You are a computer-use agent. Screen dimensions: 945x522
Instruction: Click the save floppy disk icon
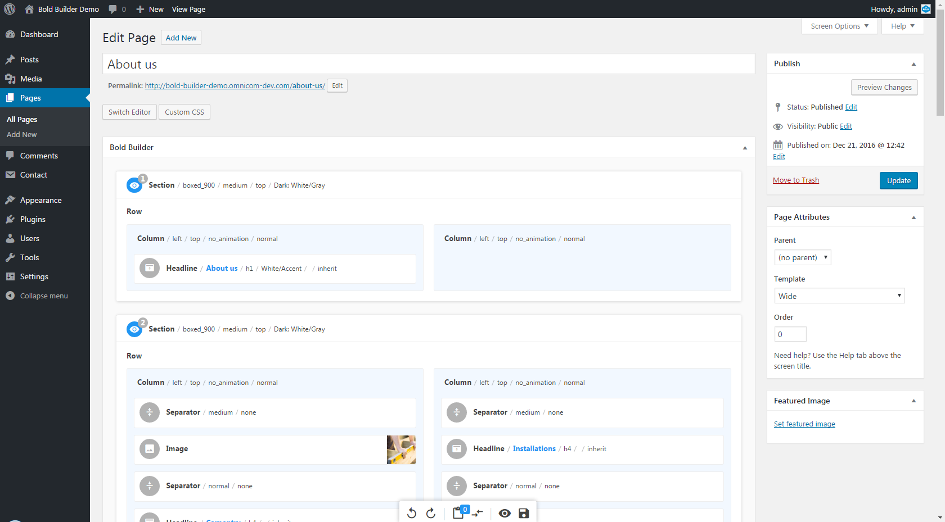pos(524,513)
